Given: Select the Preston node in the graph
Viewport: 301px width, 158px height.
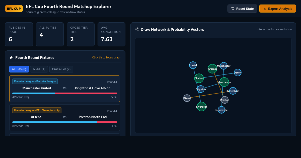Looking at the screenshot, I should coord(225,100).
